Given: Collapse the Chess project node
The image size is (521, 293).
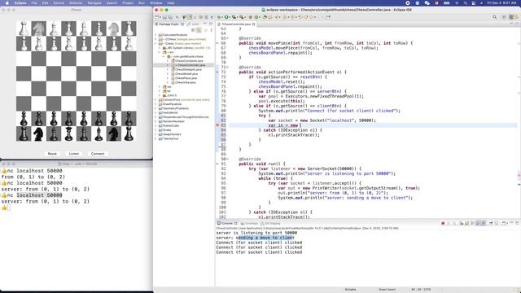Looking at the screenshot, I should pyautogui.click(x=155, y=43).
